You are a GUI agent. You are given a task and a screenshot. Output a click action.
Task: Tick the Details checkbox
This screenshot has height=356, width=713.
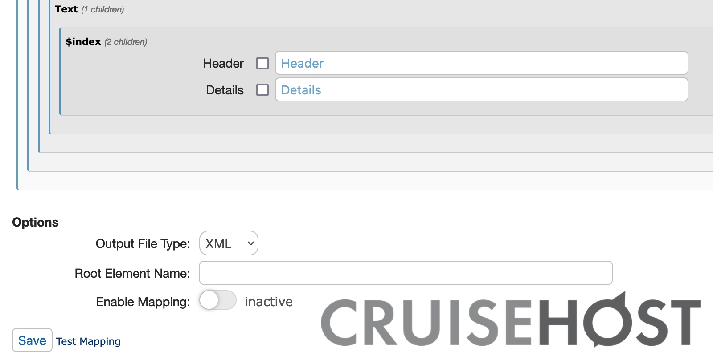point(262,90)
